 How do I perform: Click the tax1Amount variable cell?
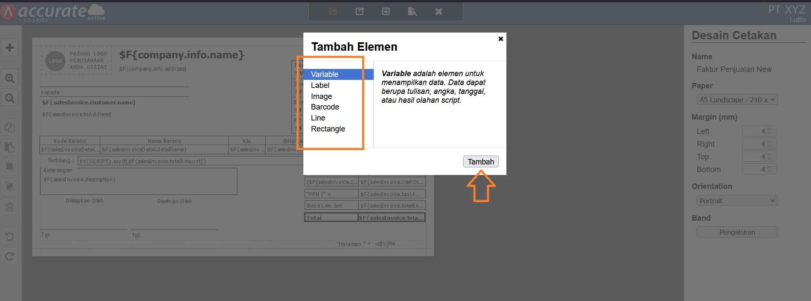click(x=392, y=194)
